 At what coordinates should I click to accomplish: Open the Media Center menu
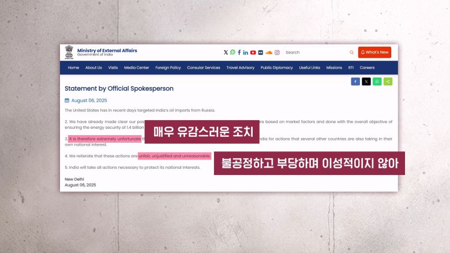pyautogui.click(x=137, y=68)
